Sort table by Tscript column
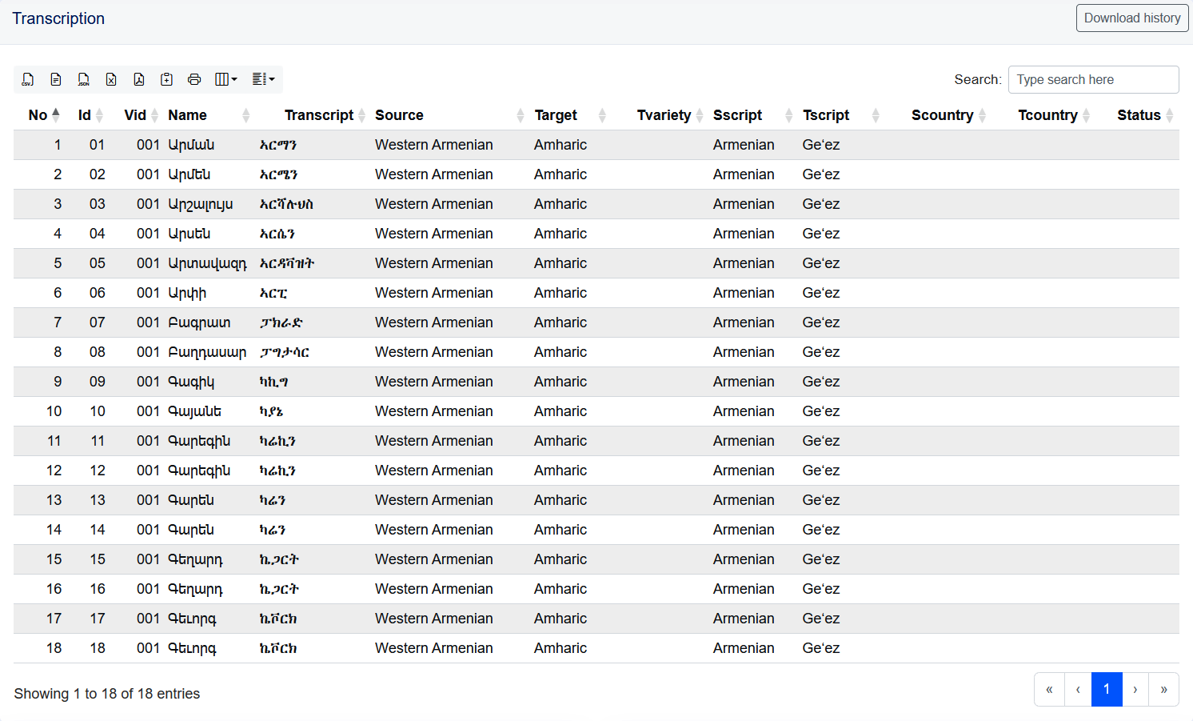This screenshot has width=1193, height=721. pyautogui.click(x=840, y=115)
